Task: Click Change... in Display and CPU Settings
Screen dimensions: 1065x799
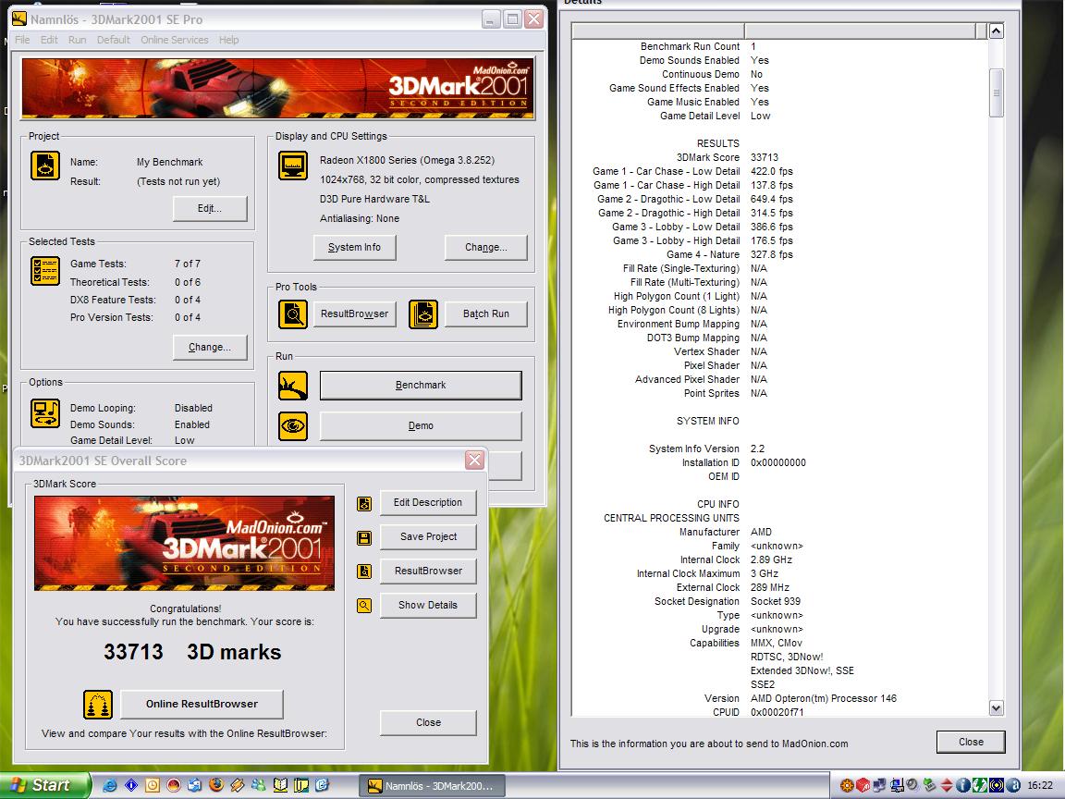Action: click(x=485, y=247)
